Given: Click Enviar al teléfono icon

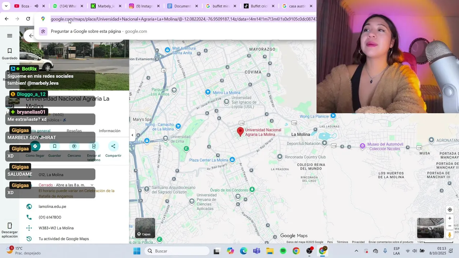Looking at the screenshot, I should (x=94, y=146).
